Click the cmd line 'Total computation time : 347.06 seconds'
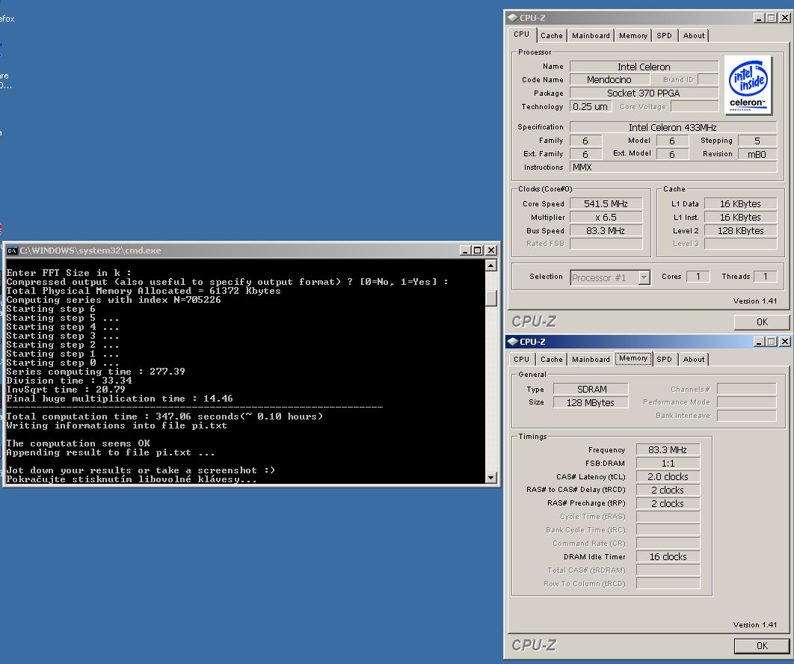Viewport: 794px width, 664px height. (164, 416)
